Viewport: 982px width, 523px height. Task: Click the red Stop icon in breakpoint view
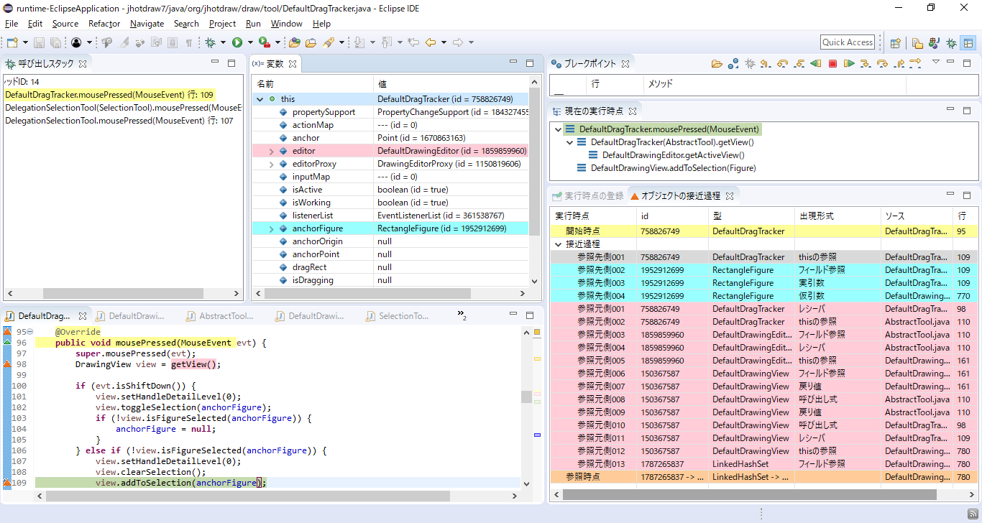pos(832,63)
